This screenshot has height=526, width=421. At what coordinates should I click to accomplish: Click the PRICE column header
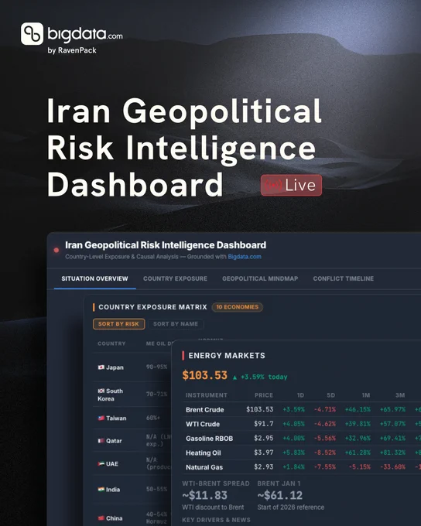click(x=264, y=395)
